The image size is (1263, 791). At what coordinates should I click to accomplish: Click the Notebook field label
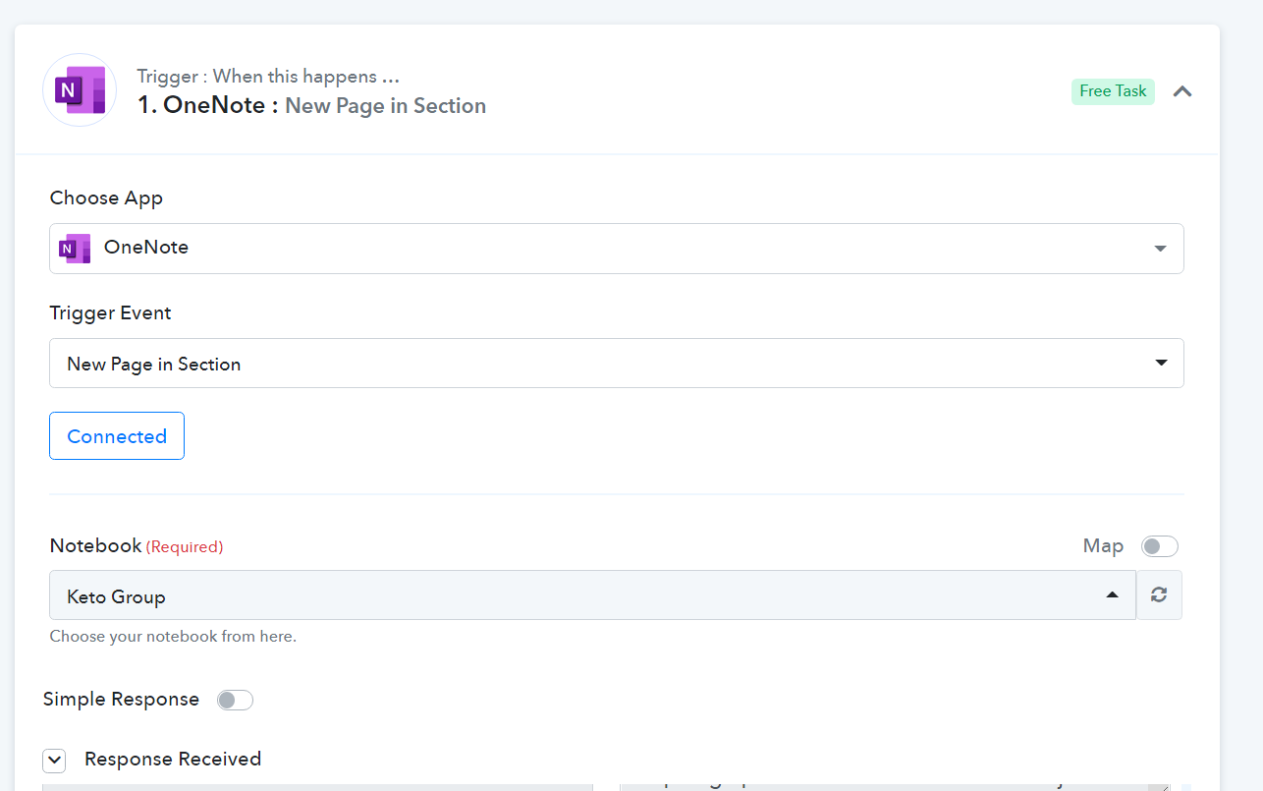tap(95, 546)
